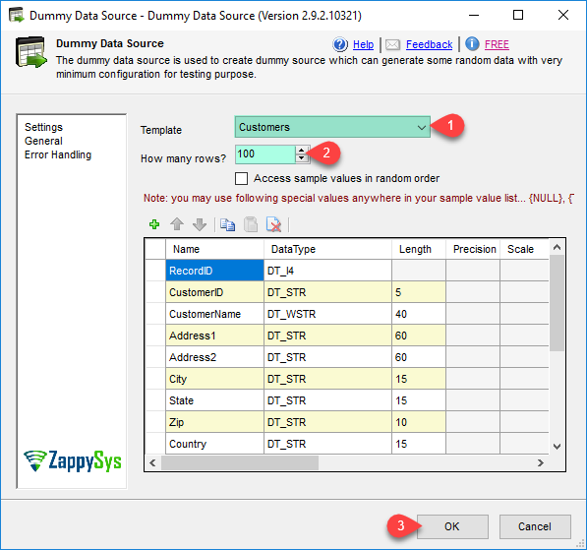
Task: Click the vertical scrollbar thumb of the grid
Action: pyautogui.click(x=557, y=303)
